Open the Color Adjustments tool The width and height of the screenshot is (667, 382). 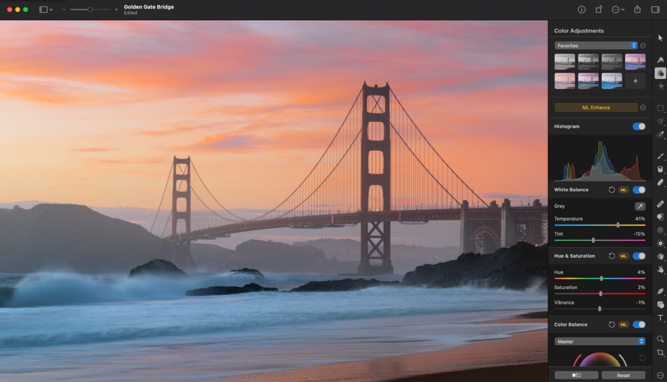(x=660, y=73)
